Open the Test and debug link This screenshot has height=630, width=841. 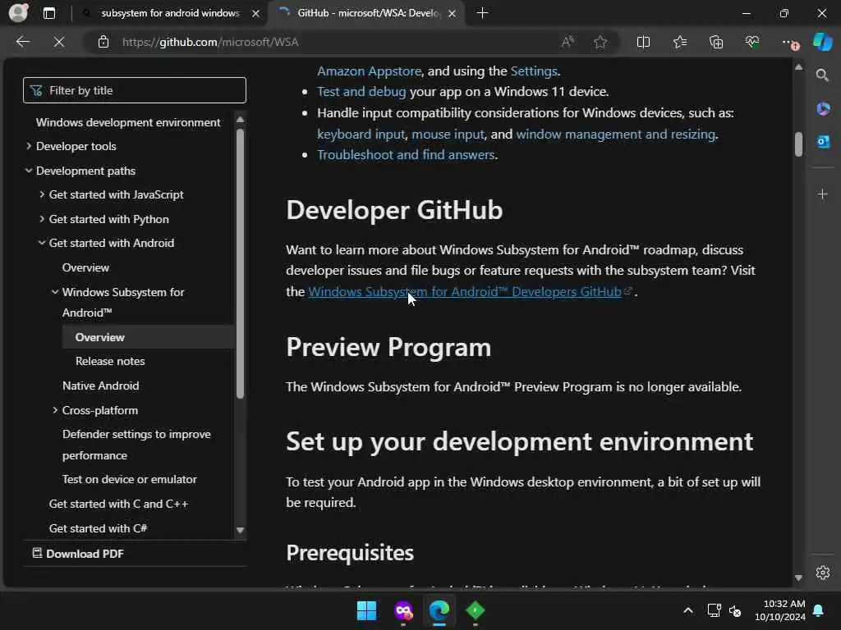click(361, 92)
